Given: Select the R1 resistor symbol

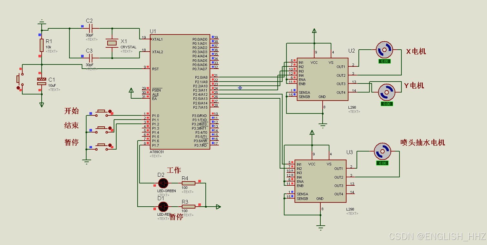Looking at the screenshot, I should tap(42, 45).
